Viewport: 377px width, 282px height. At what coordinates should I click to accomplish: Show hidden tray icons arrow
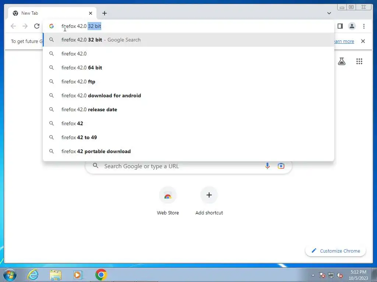(313, 275)
